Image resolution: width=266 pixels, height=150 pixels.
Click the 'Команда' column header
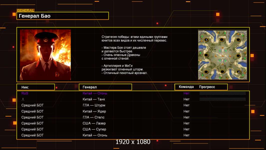[186, 87]
